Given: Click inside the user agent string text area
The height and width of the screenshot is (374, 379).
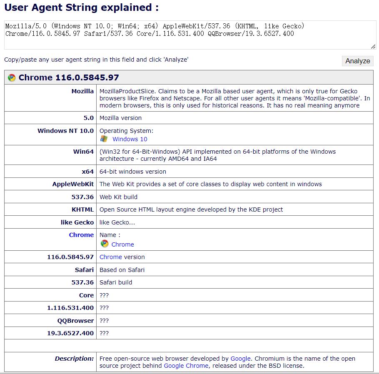Looking at the screenshot, I should [x=190, y=35].
